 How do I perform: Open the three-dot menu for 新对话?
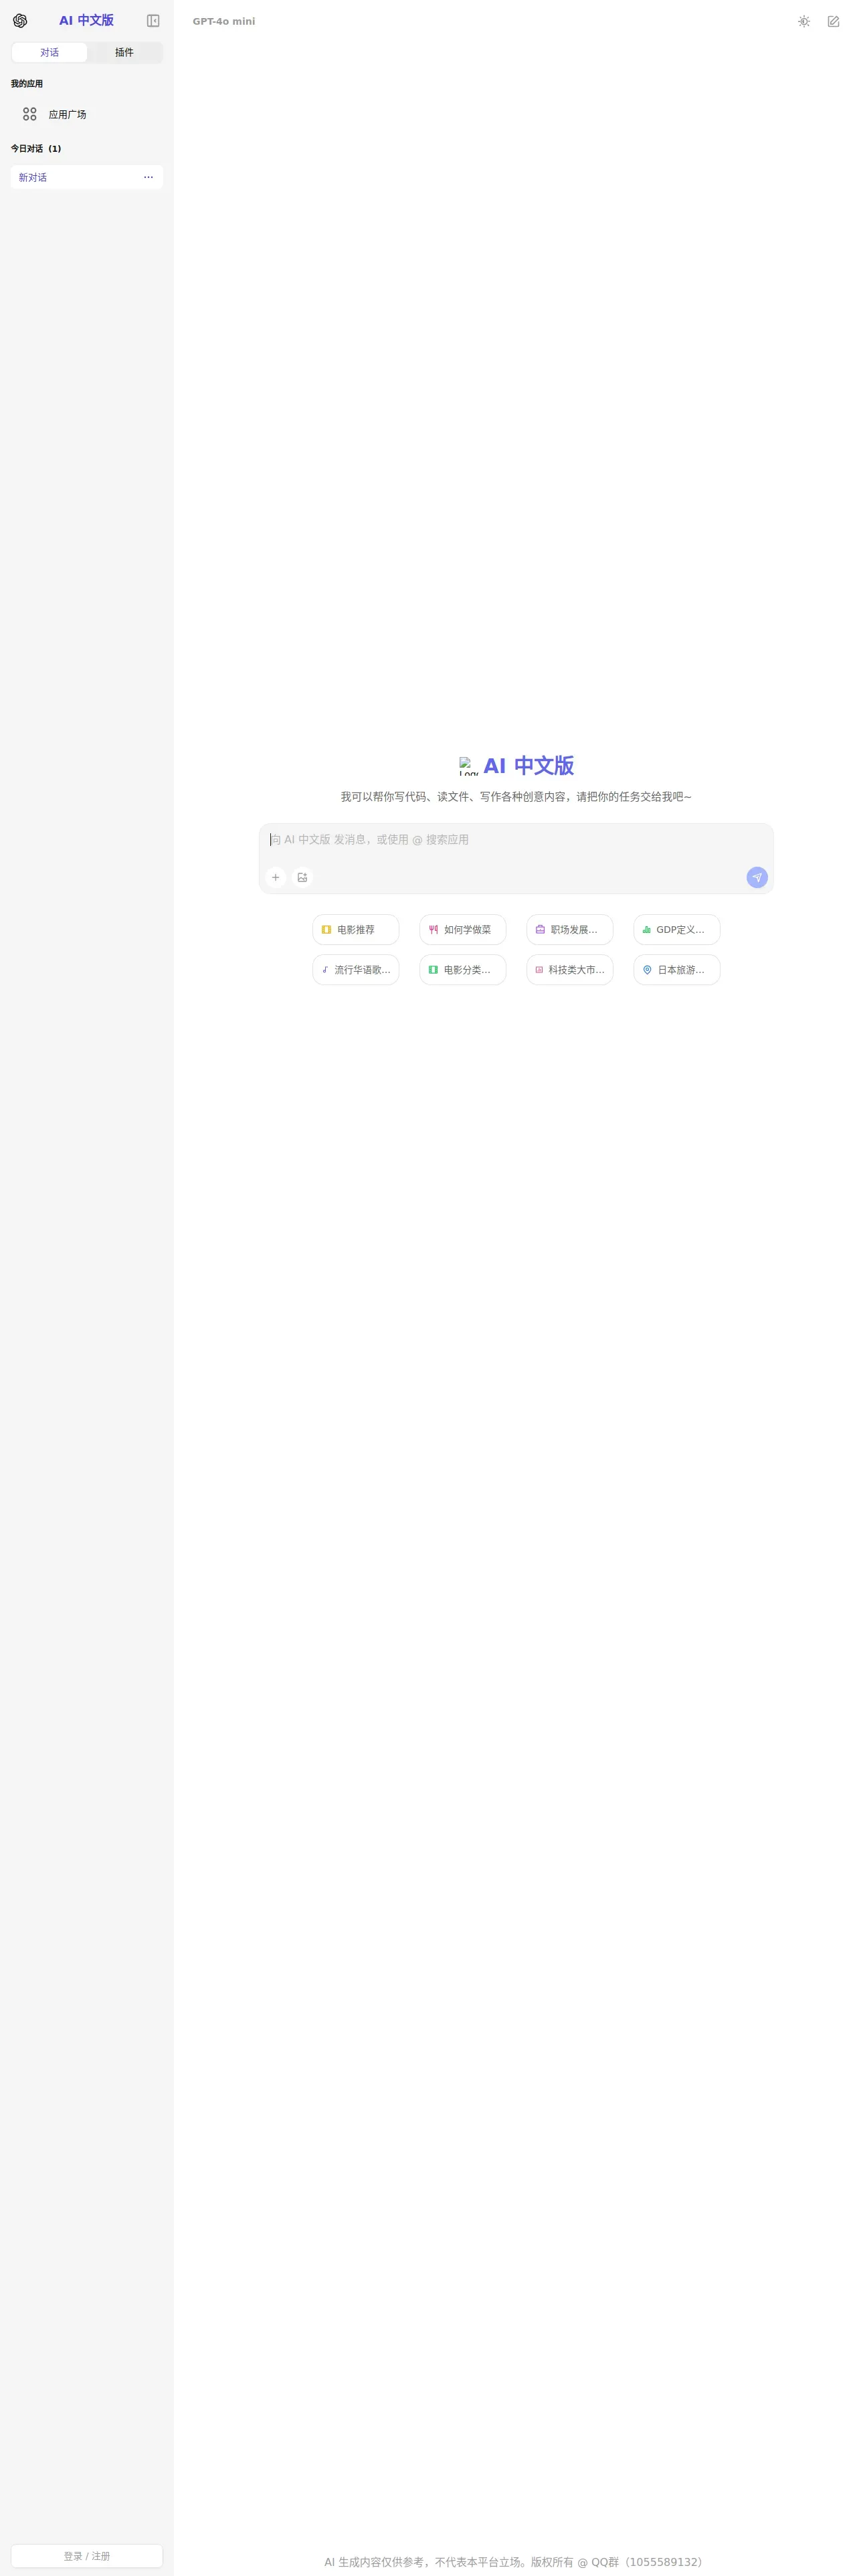click(x=148, y=177)
